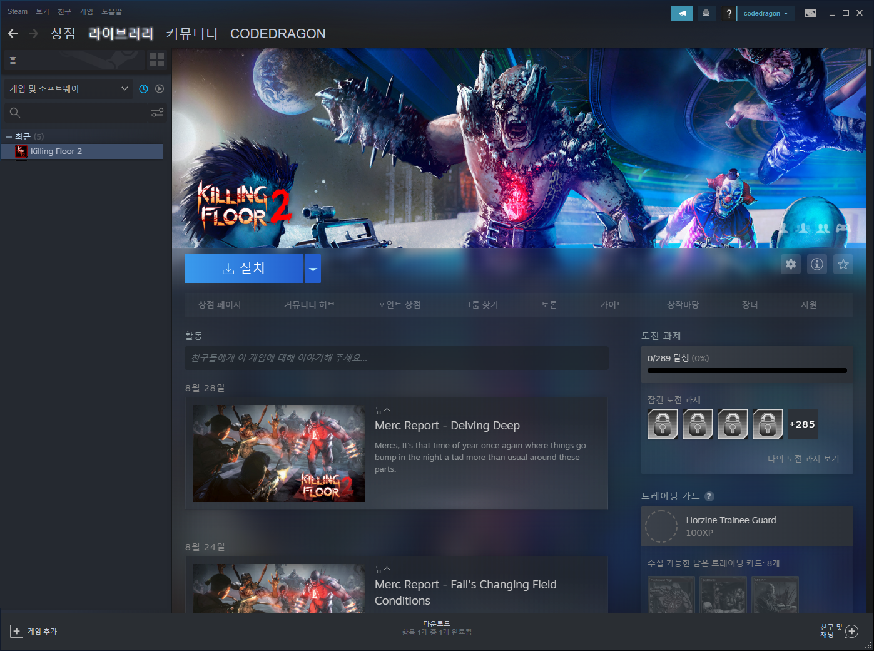Image resolution: width=874 pixels, height=651 pixels.
Task: Expand the games and software filter dropdown
Action: pyautogui.click(x=69, y=89)
